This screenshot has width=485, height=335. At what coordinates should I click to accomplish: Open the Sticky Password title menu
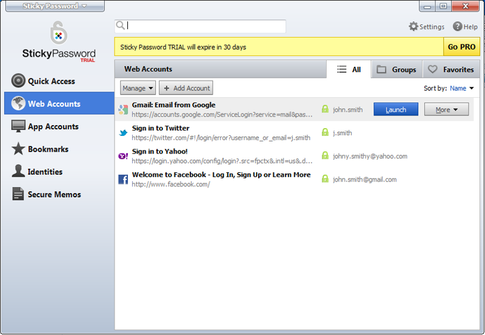coord(55,6)
